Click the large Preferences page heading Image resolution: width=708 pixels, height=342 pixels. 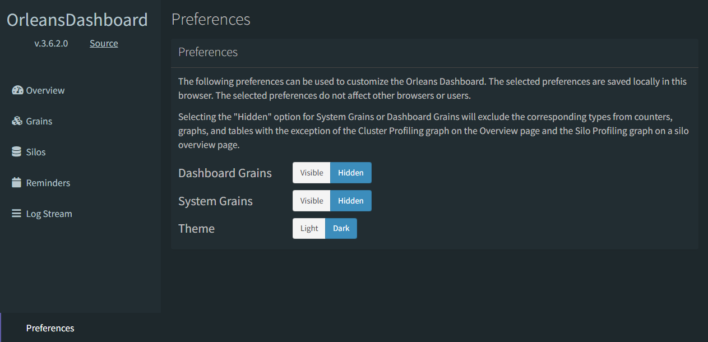211,19
